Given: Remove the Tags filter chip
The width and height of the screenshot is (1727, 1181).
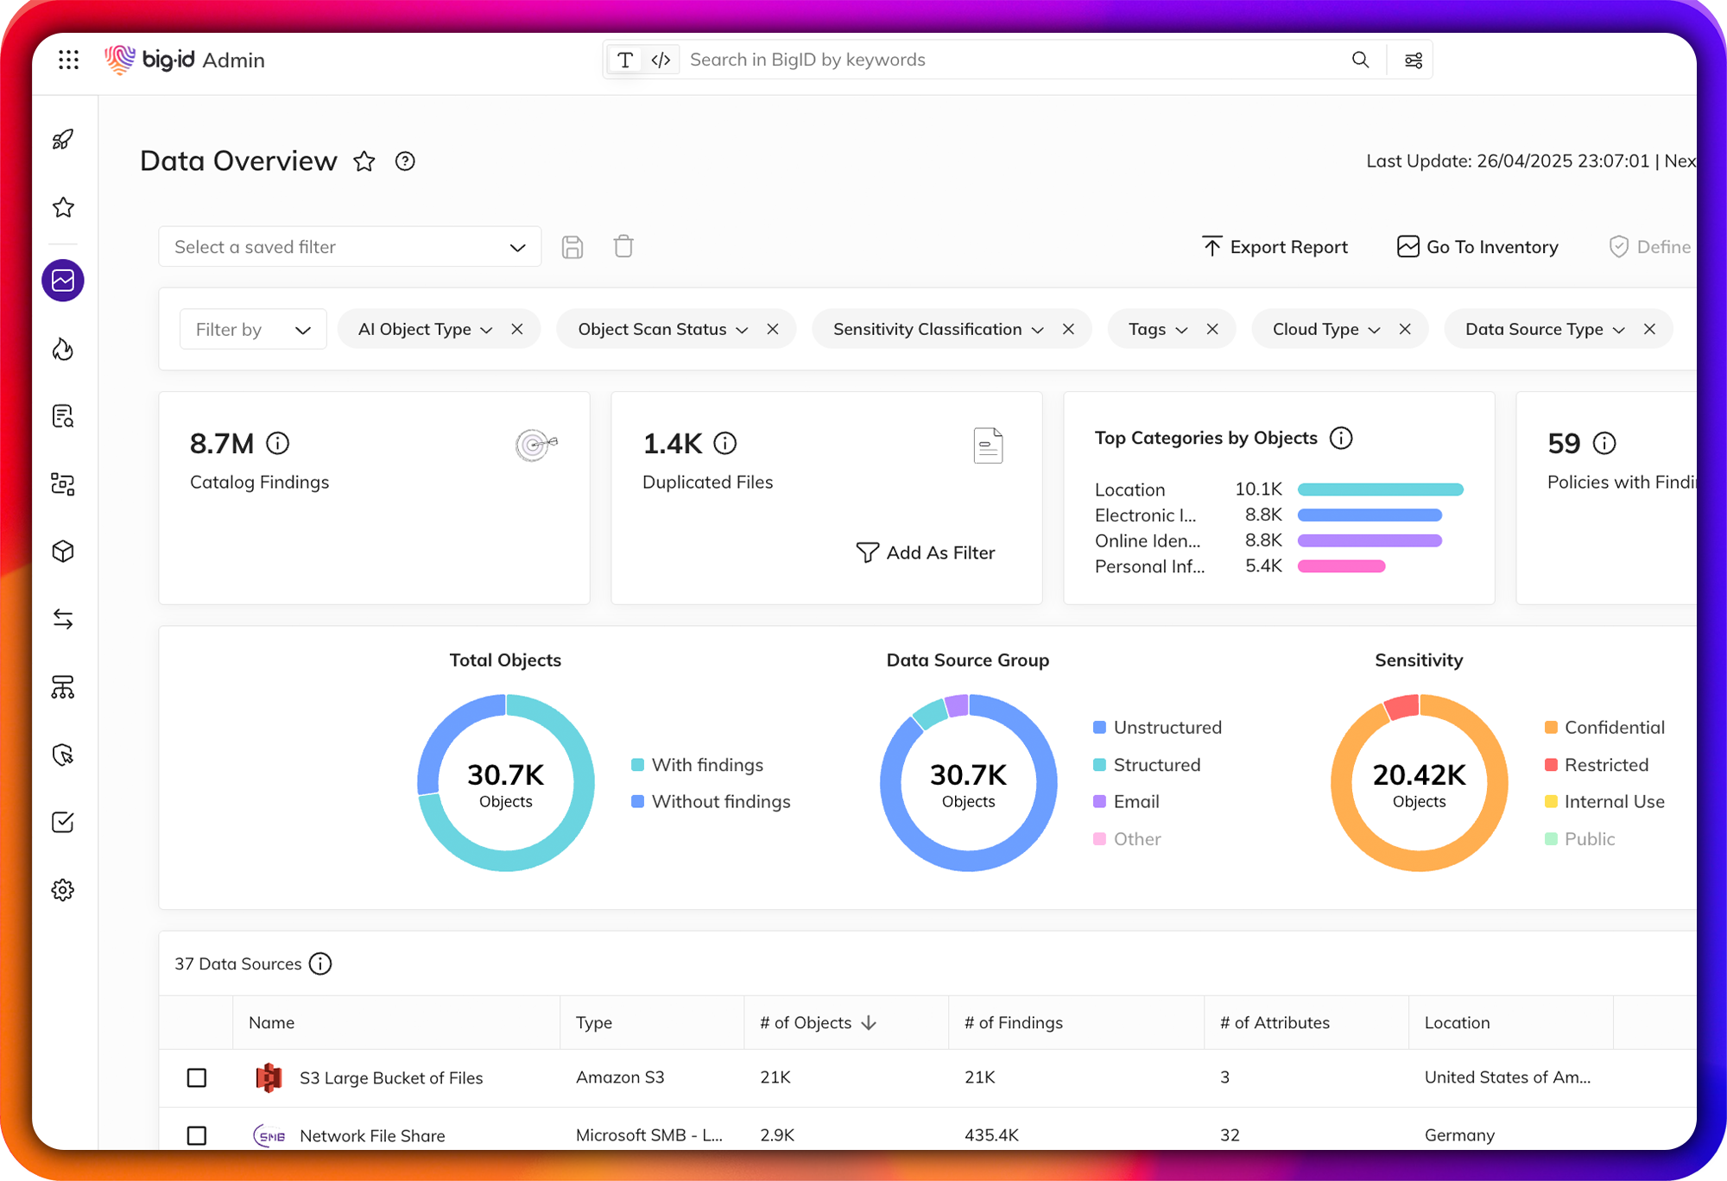Looking at the screenshot, I should click(x=1212, y=329).
